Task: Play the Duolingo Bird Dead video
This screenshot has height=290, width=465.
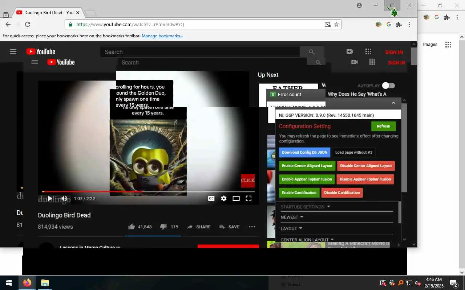Action: (x=50, y=198)
